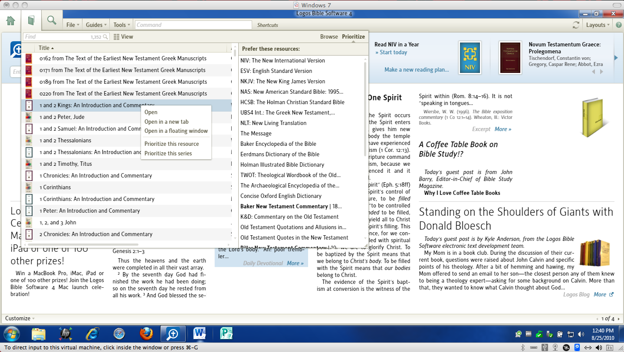Select Logos Bible Software taskbar button
This screenshot has width=624, height=352.
[x=173, y=333]
